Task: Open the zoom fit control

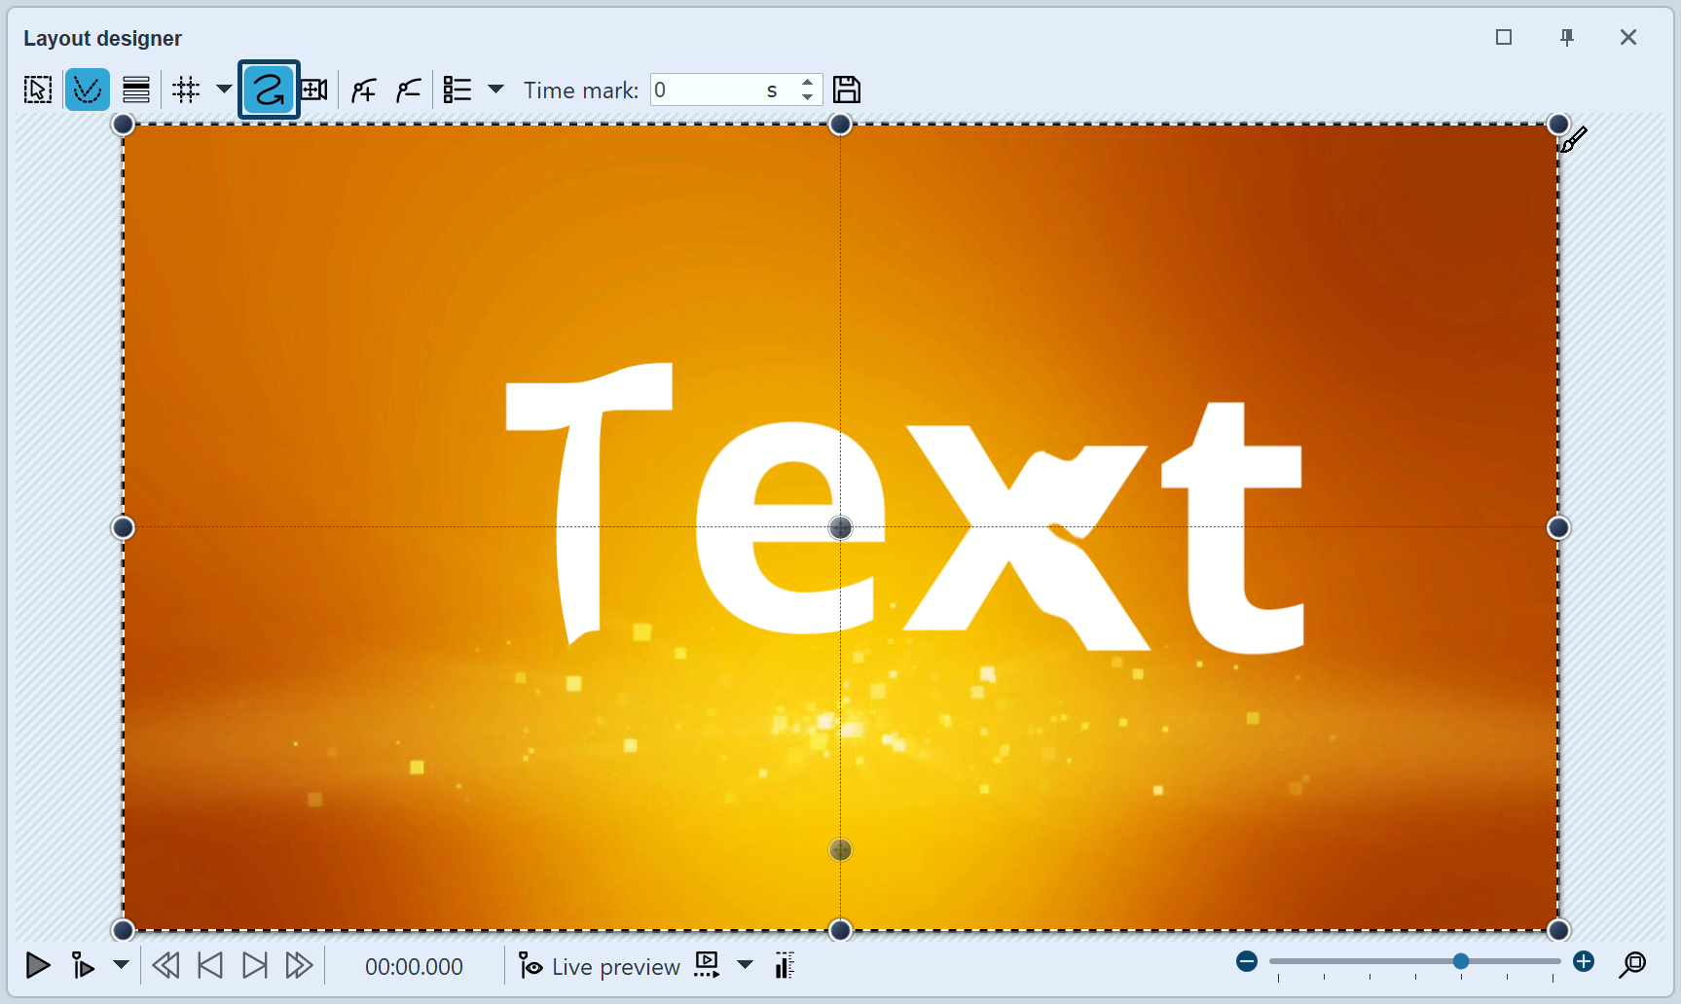Action: click(1634, 966)
